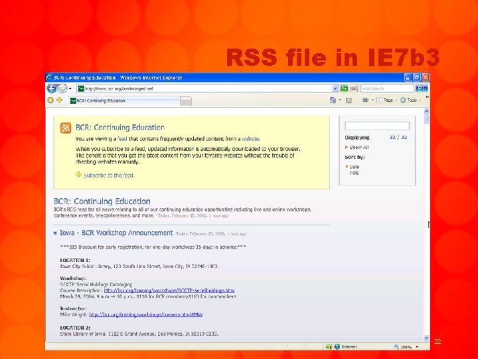Open the trainers.html#MW instructor link
This screenshot has width=478, height=359.
145,314
